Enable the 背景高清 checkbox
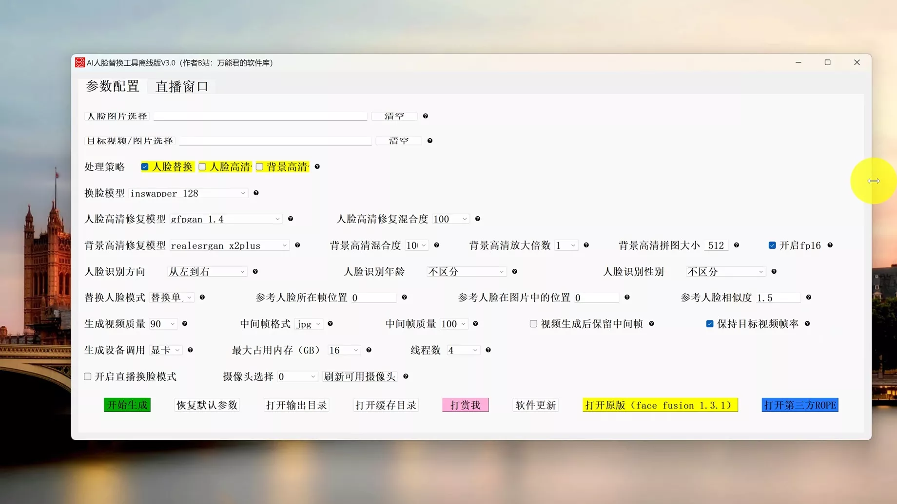This screenshot has height=504, width=897. 259,166
